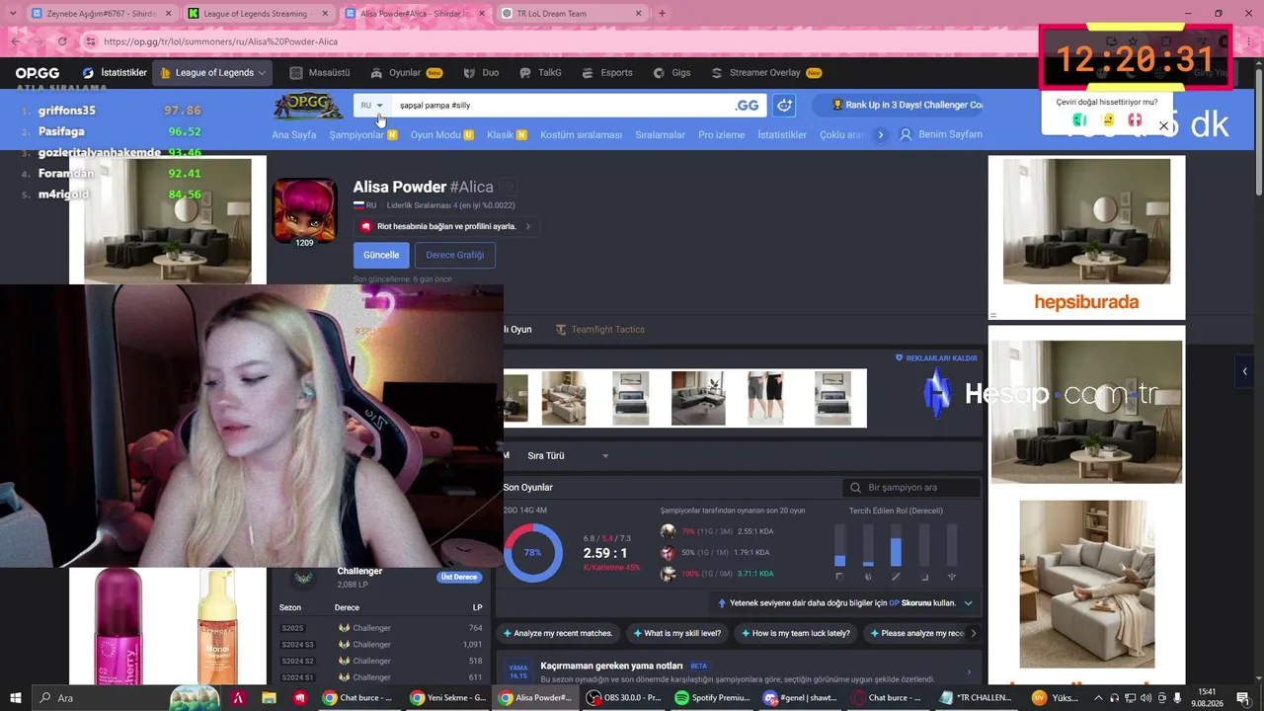Expand the collapsed side panel arrow

coord(1244,371)
